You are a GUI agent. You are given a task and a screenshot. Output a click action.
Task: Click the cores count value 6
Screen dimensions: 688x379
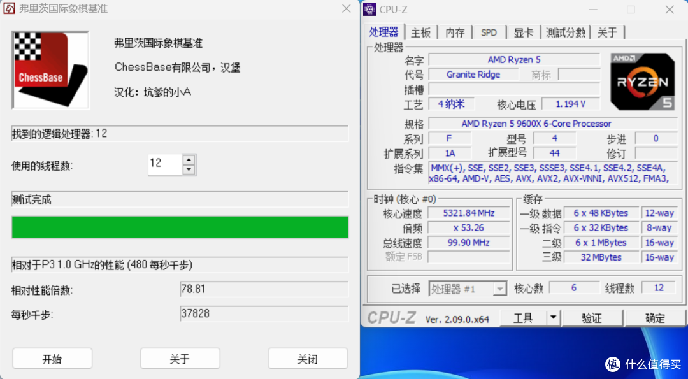click(574, 288)
